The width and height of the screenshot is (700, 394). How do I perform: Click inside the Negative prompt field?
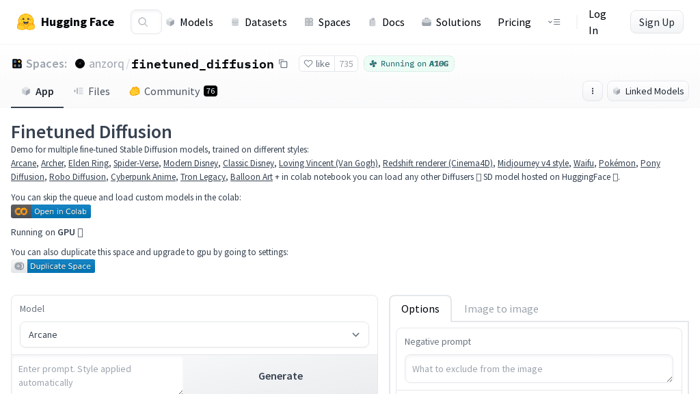539,369
